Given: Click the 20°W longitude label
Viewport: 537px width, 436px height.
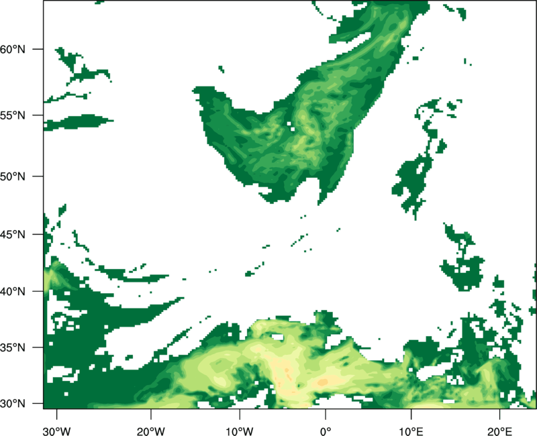Looking at the screenshot, I should pos(151,431).
